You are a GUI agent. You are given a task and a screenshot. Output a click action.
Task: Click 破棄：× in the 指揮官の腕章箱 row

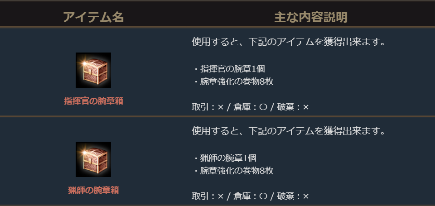point(292,107)
